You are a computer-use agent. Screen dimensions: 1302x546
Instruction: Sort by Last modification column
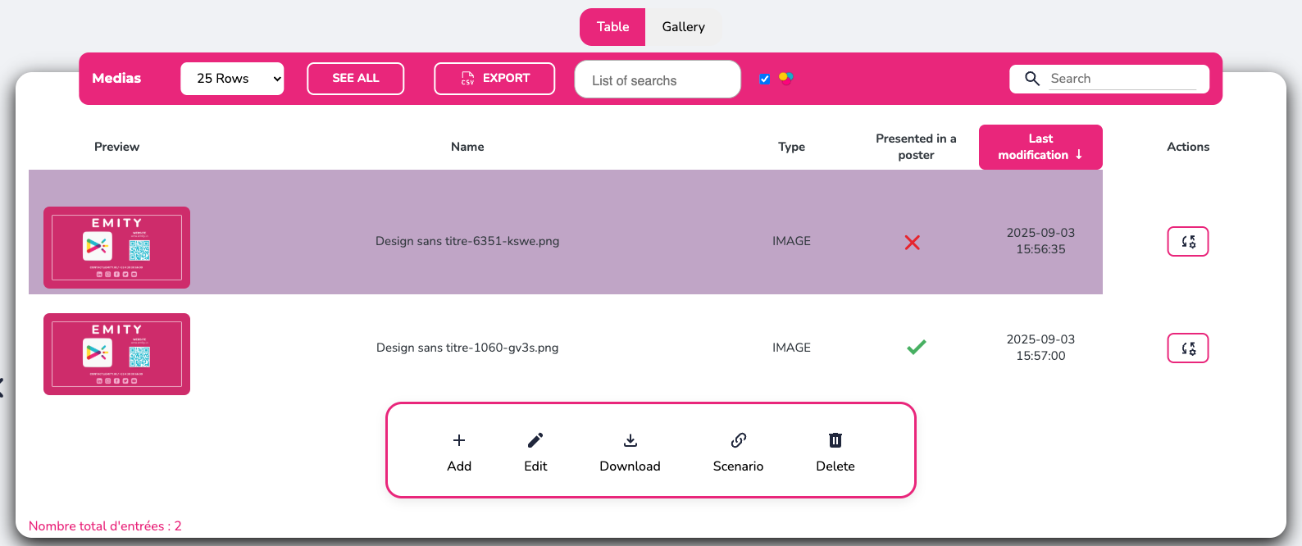[x=1040, y=147]
